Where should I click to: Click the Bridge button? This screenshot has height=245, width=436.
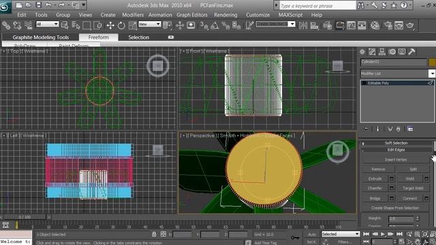click(375, 198)
